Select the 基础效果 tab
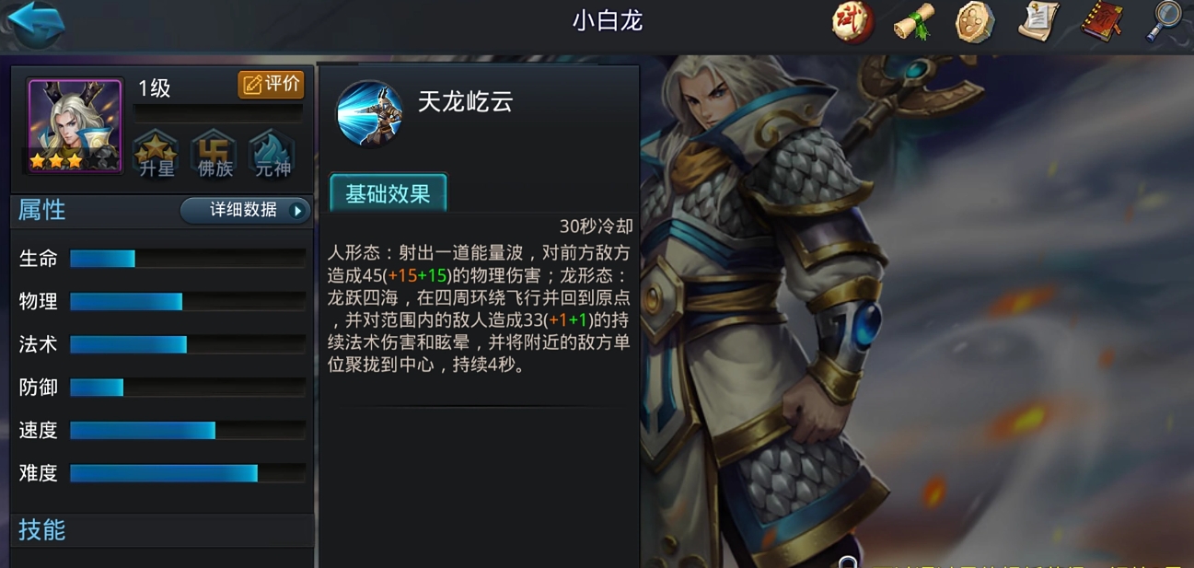 tap(388, 193)
